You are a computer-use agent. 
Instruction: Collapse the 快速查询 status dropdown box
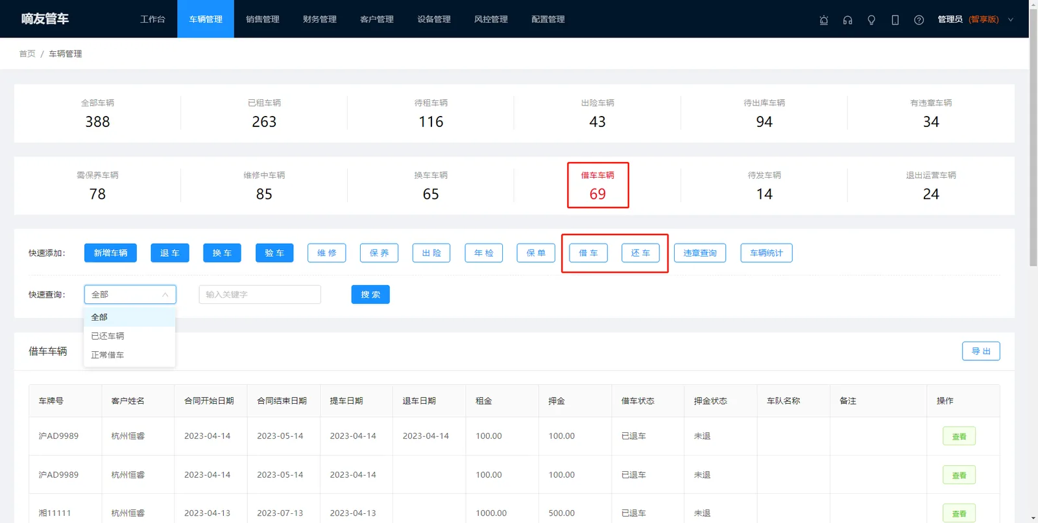coord(130,294)
